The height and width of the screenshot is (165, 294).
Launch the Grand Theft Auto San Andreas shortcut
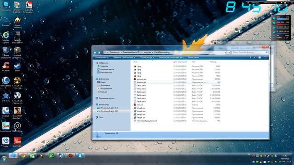point(17,113)
